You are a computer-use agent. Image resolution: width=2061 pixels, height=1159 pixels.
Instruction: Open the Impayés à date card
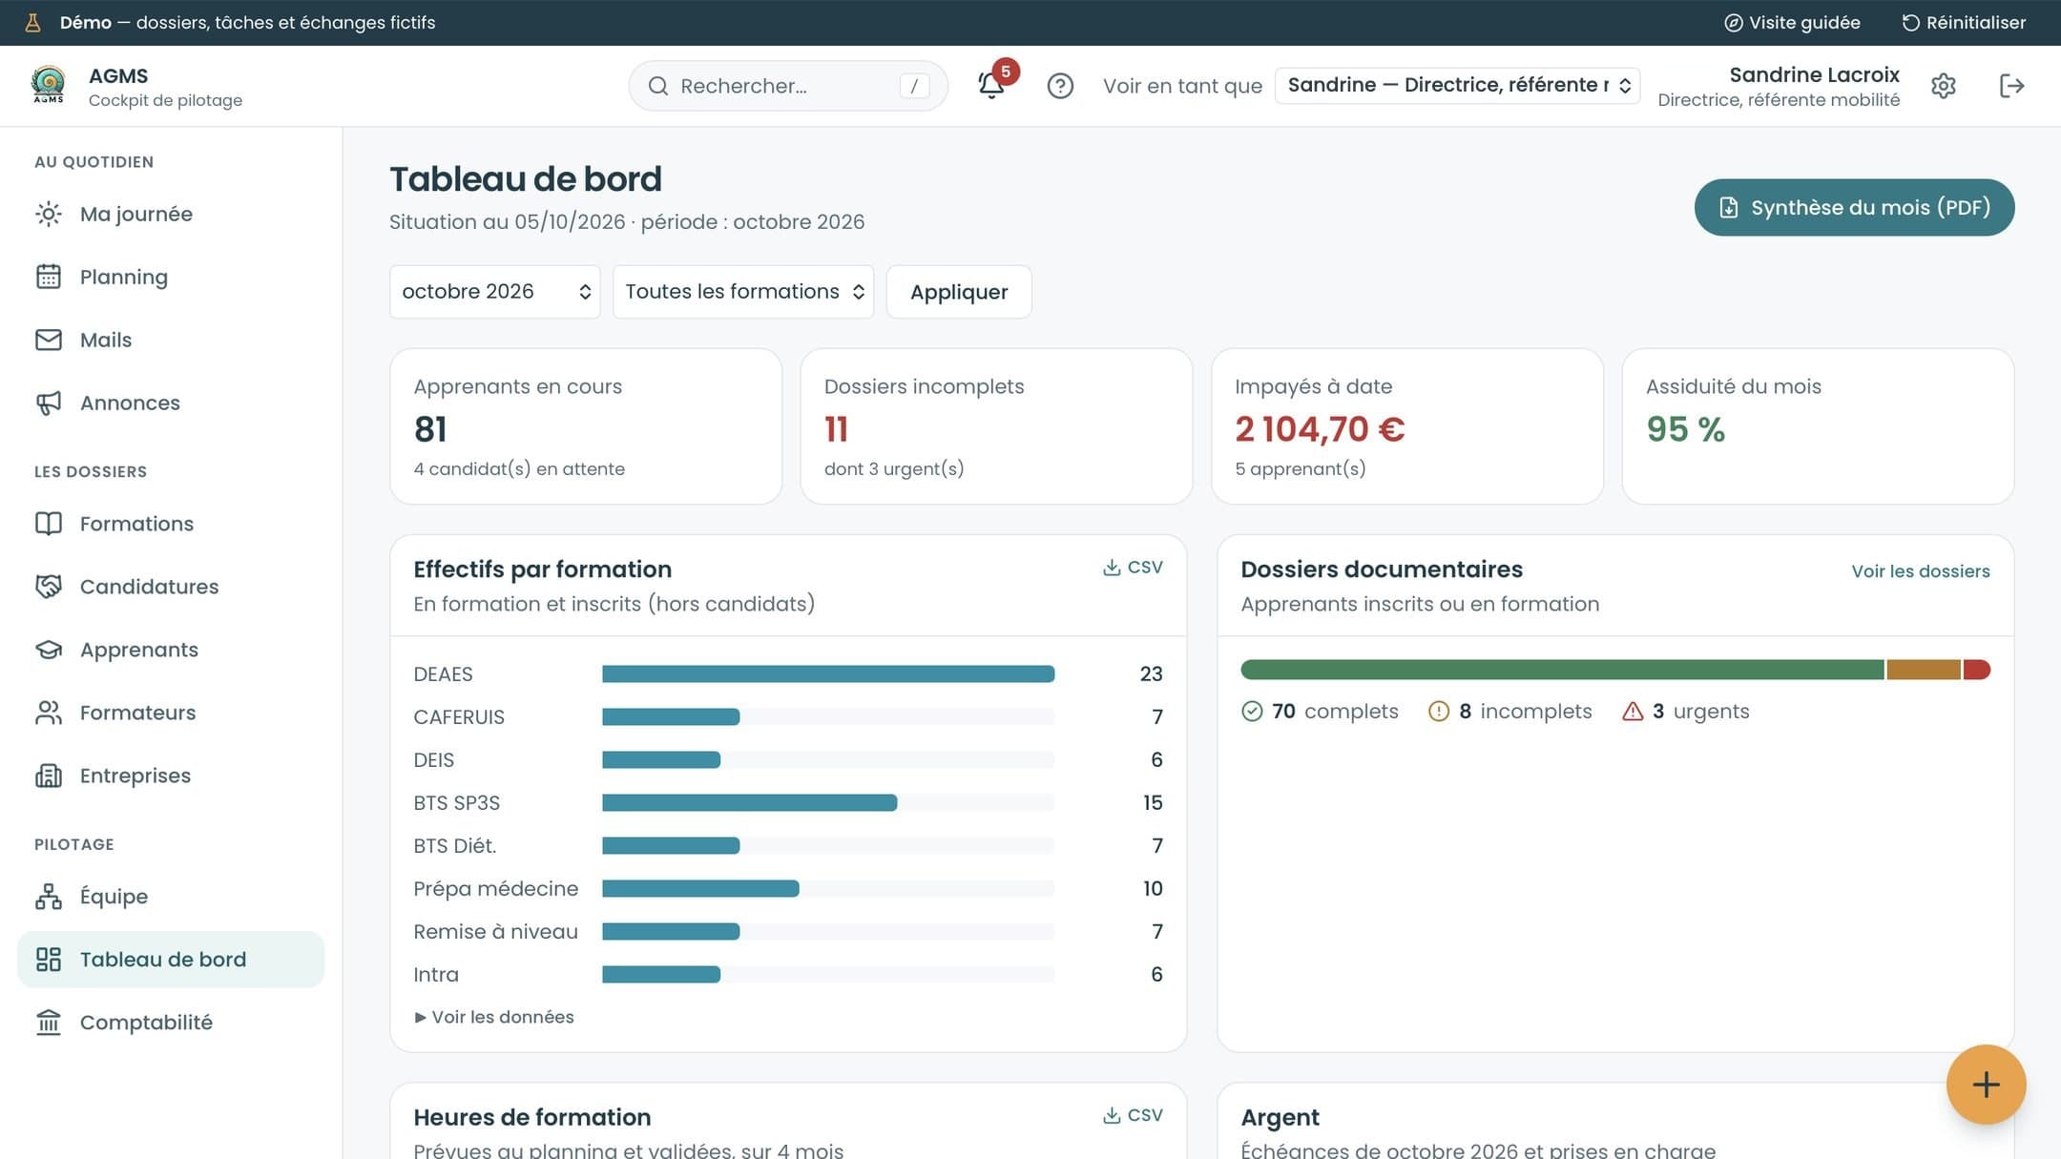point(1407,426)
